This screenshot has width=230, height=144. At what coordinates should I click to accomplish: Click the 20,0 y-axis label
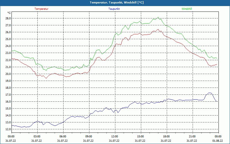pos(8,74)
